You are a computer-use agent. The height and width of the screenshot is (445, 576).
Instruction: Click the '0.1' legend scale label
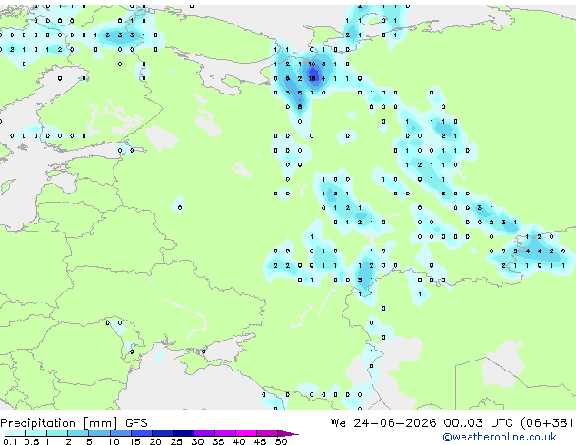10,441
